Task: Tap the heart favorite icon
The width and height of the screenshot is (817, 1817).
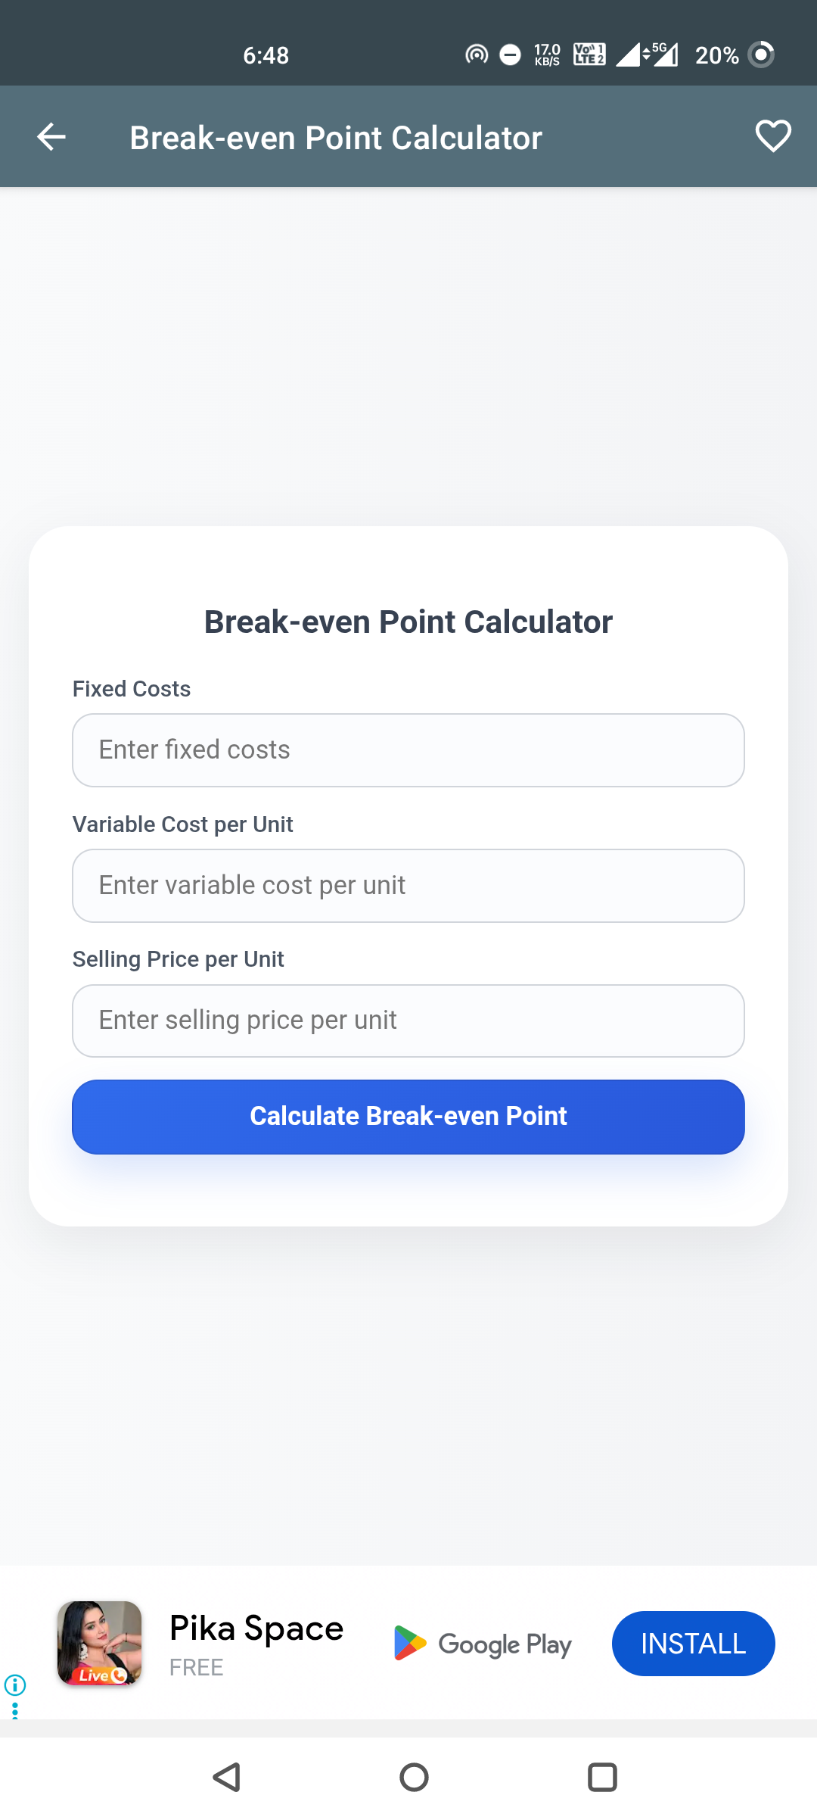Action: tap(772, 137)
